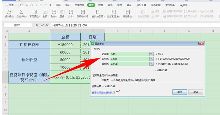The height and width of the screenshot is (115, 220).
Task: Click range picker icon for 日期流 field
Action: pyautogui.click(x=152, y=64)
